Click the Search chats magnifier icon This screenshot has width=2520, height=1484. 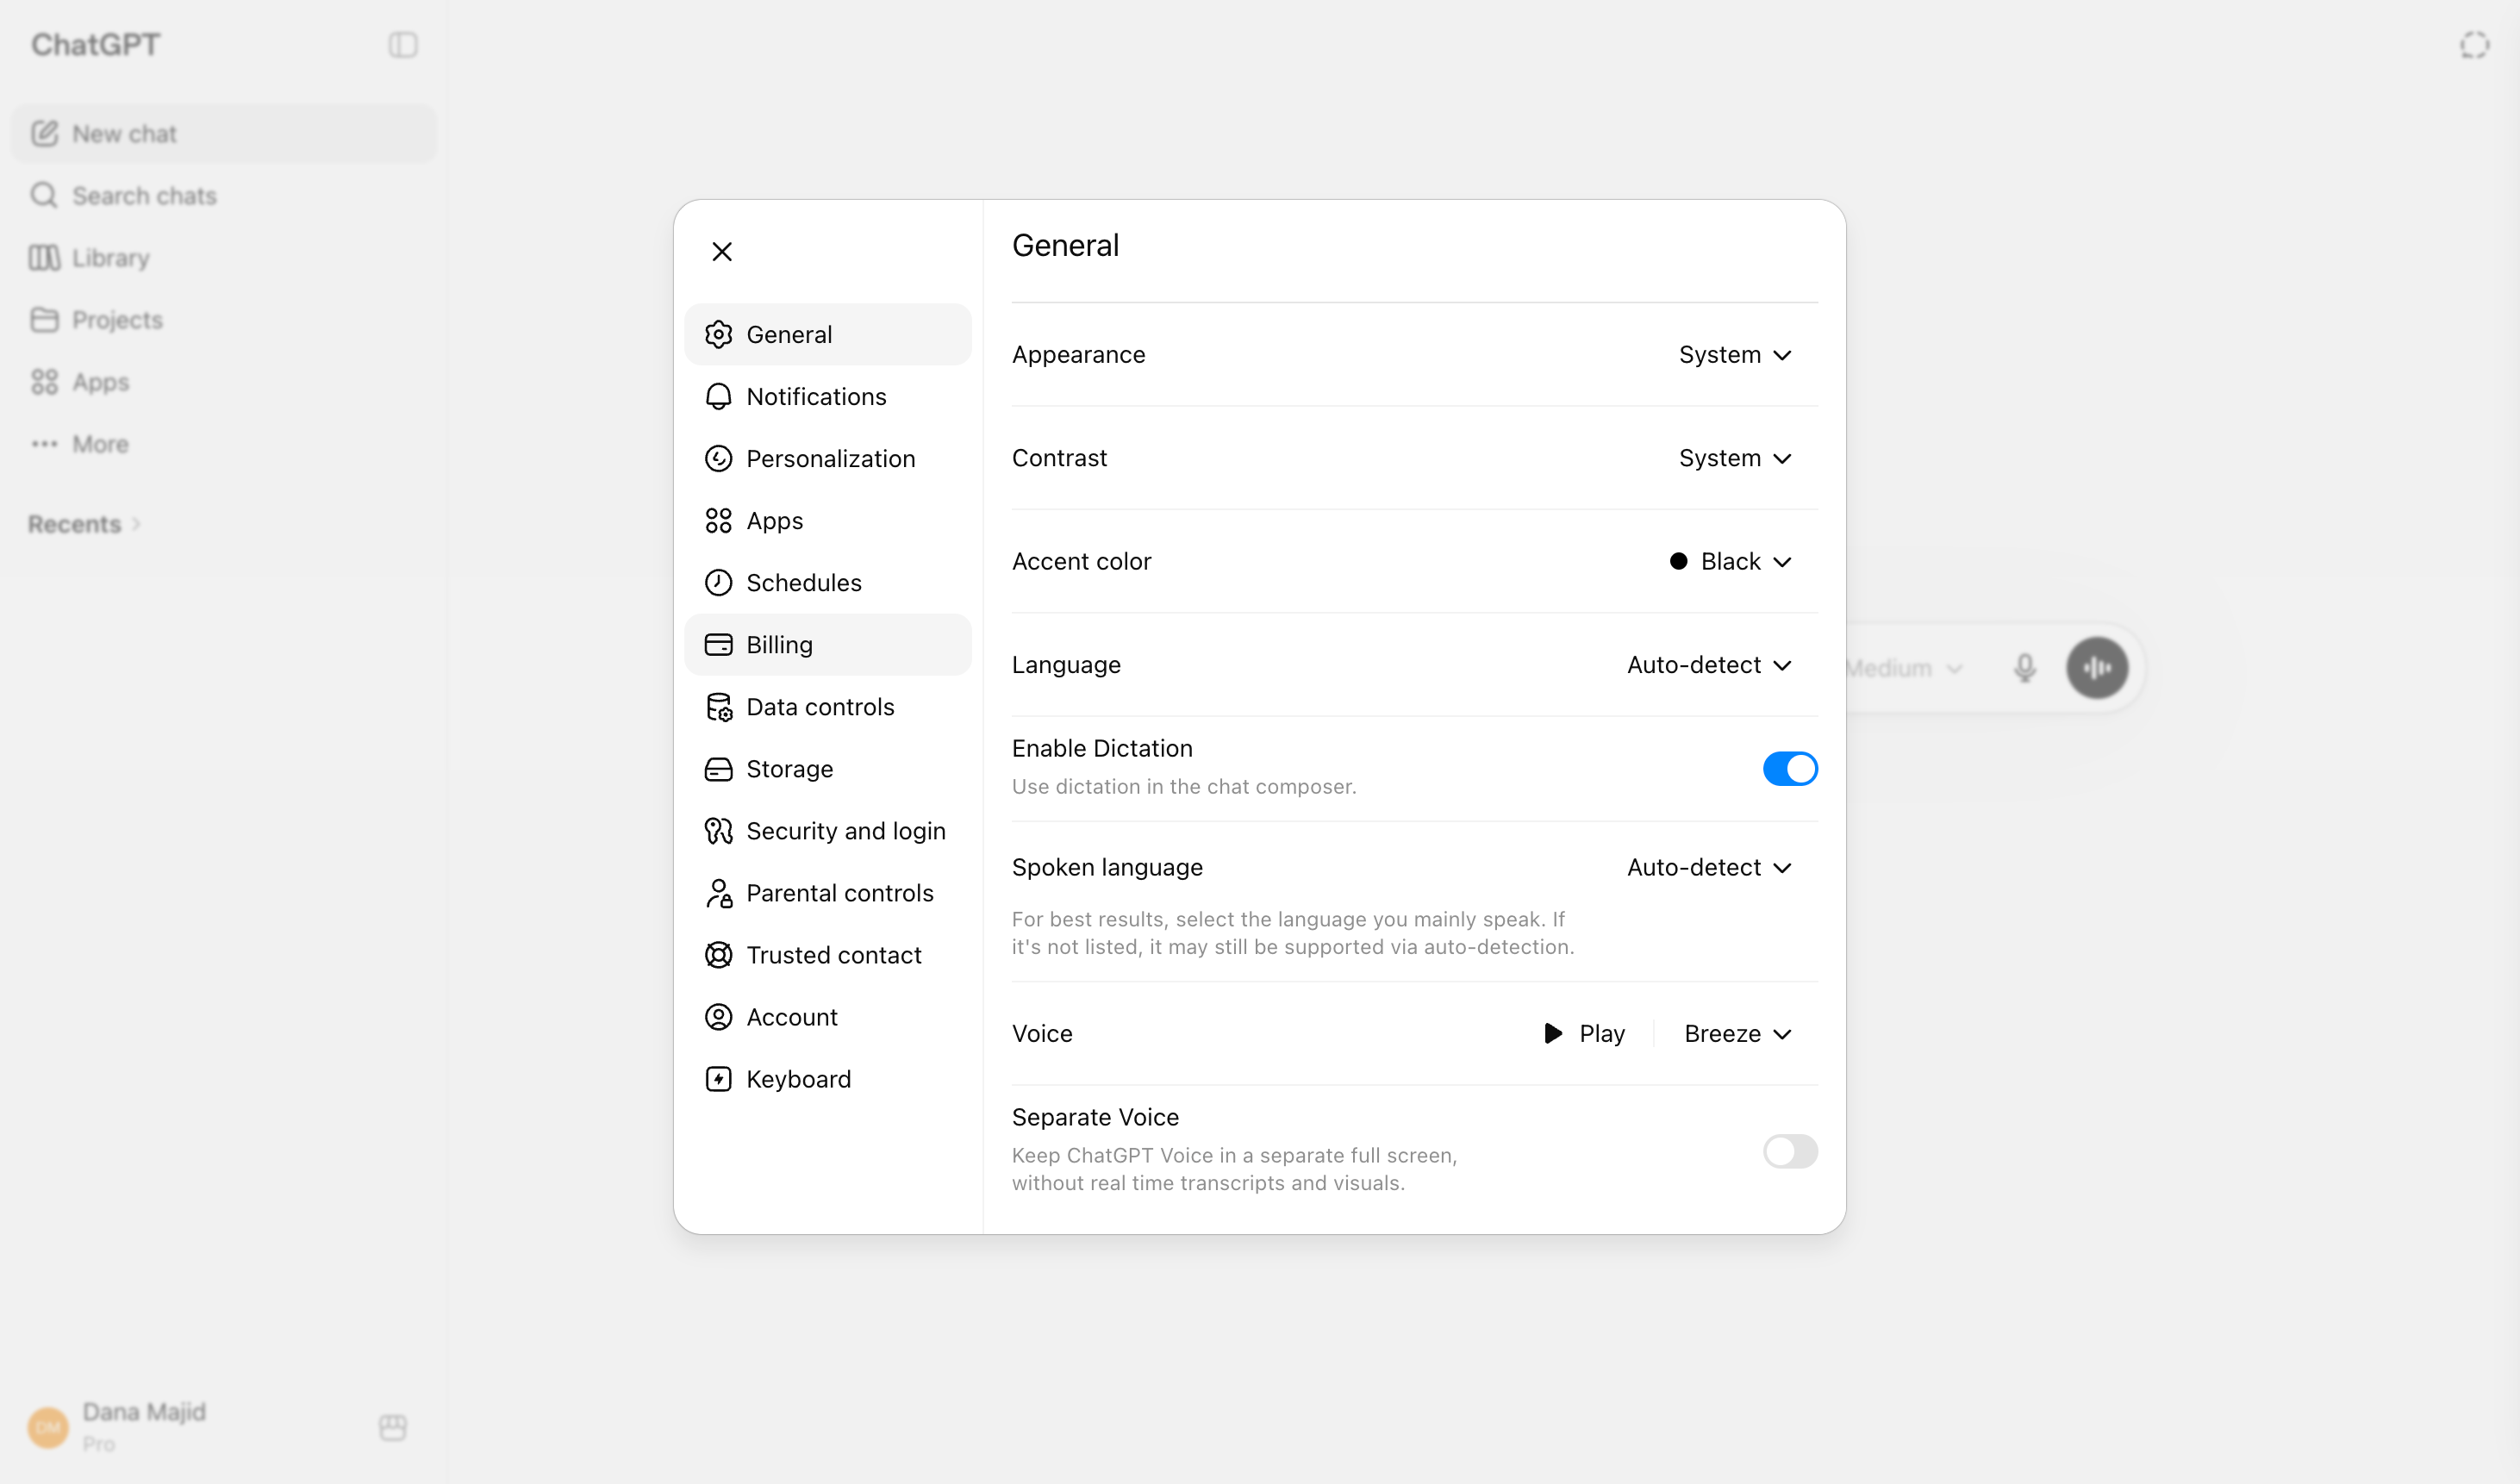(x=43, y=194)
